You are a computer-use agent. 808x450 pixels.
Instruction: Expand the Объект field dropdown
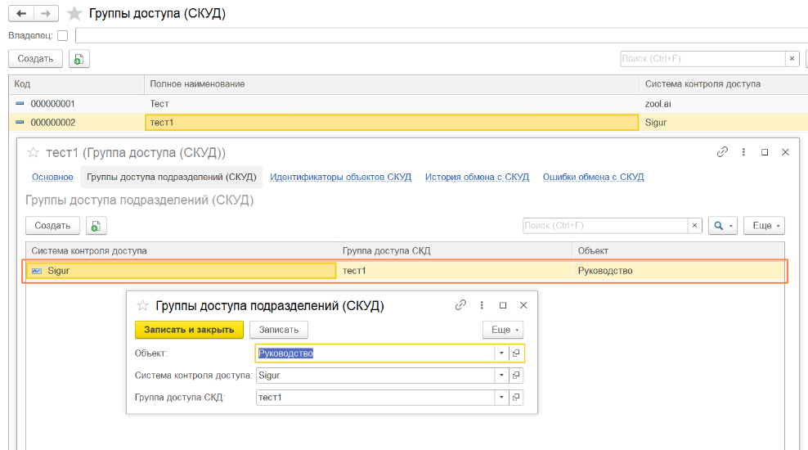point(501,353)
